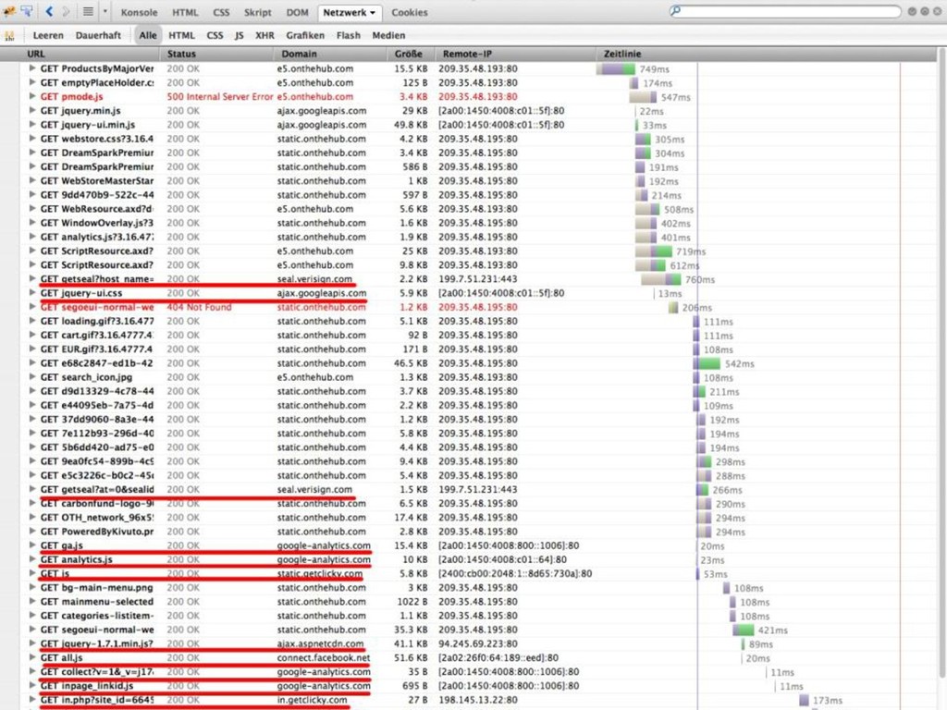947x710 pixels.
Task: Select the Alle filter
Action: tap(148, 36)
